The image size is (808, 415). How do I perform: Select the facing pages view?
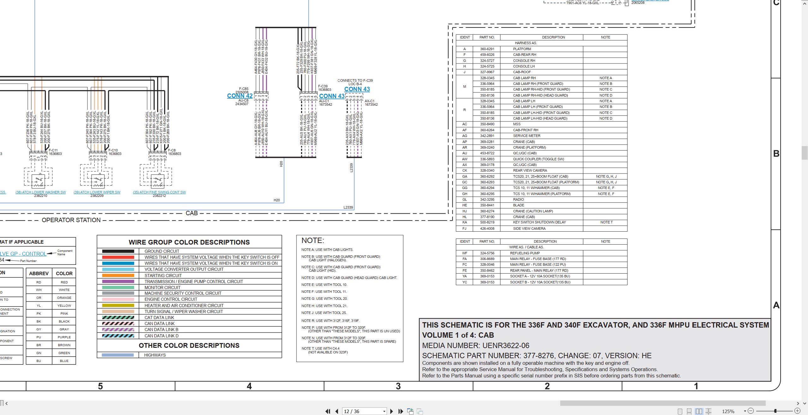click(x=699, y=411)
